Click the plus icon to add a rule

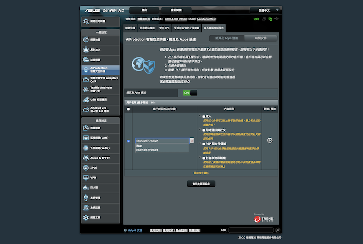pos(270,140)
